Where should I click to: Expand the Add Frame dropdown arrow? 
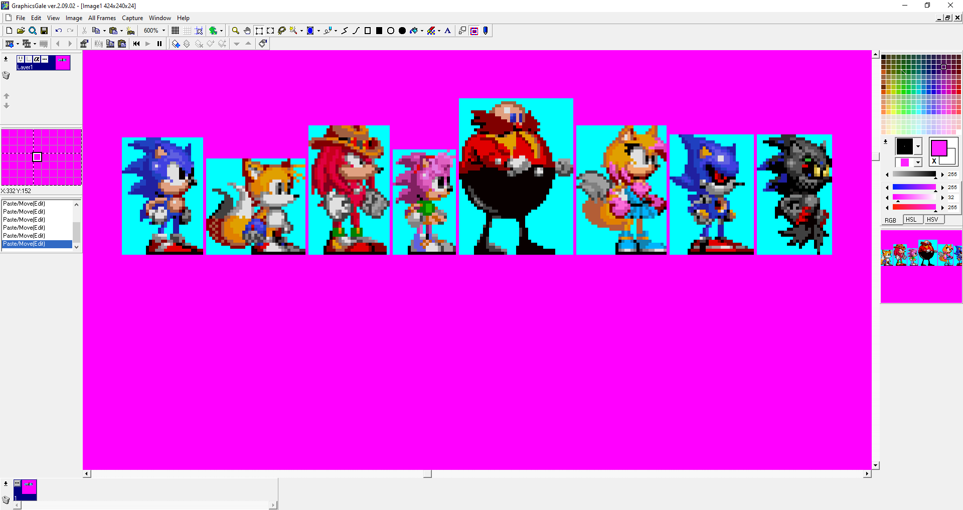pyautogui.click(x=18, y=44)
